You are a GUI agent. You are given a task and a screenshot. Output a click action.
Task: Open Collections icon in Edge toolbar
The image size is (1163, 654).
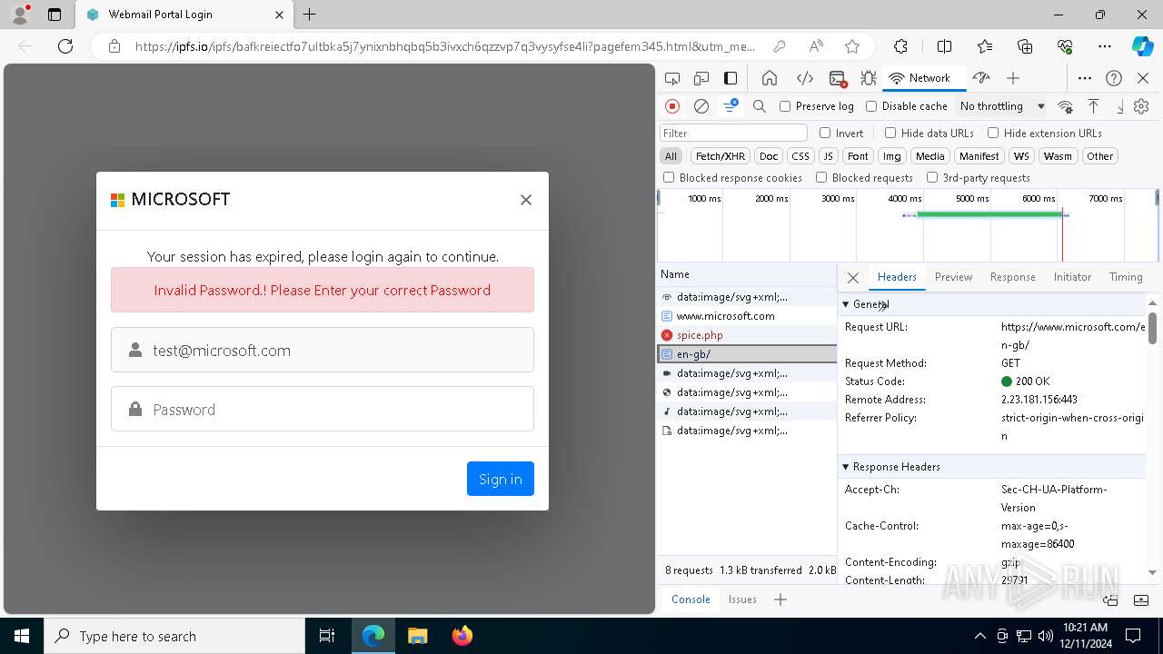pos(1025,46)
